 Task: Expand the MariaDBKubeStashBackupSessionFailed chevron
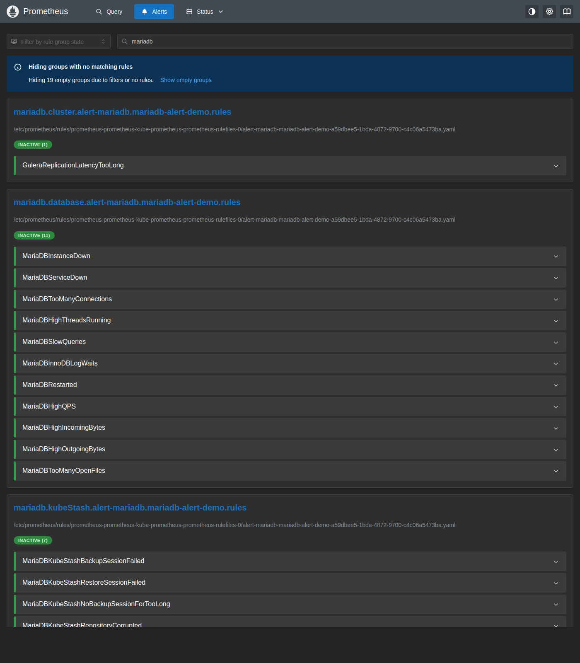click(x=556, y=561)
